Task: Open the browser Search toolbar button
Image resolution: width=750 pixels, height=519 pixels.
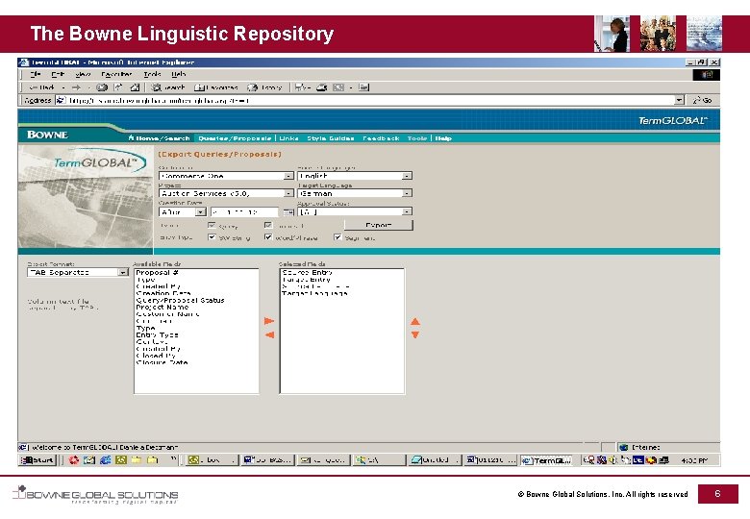Action: click(168, 87)
